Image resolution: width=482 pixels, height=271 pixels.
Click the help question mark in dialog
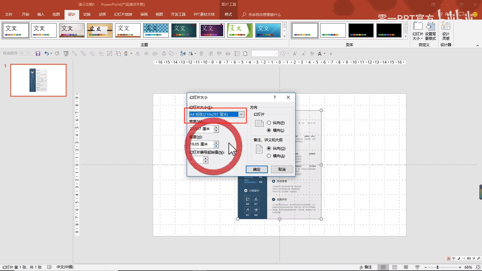coord(275,97)
